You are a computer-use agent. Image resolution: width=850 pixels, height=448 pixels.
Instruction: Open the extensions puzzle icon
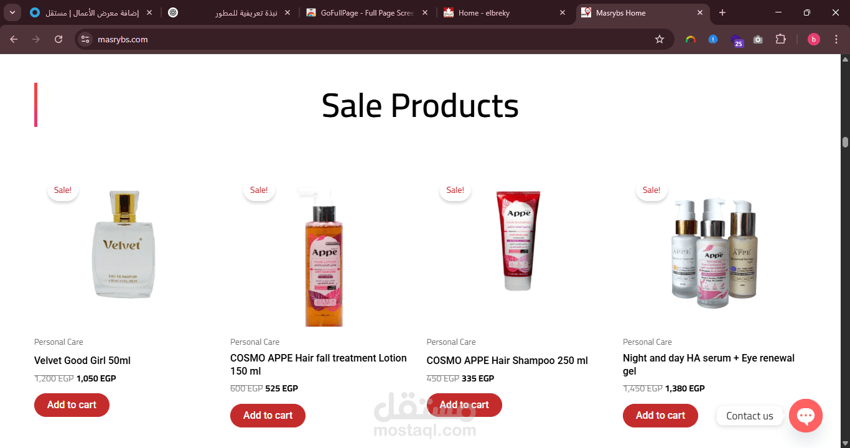pos(780,39)
